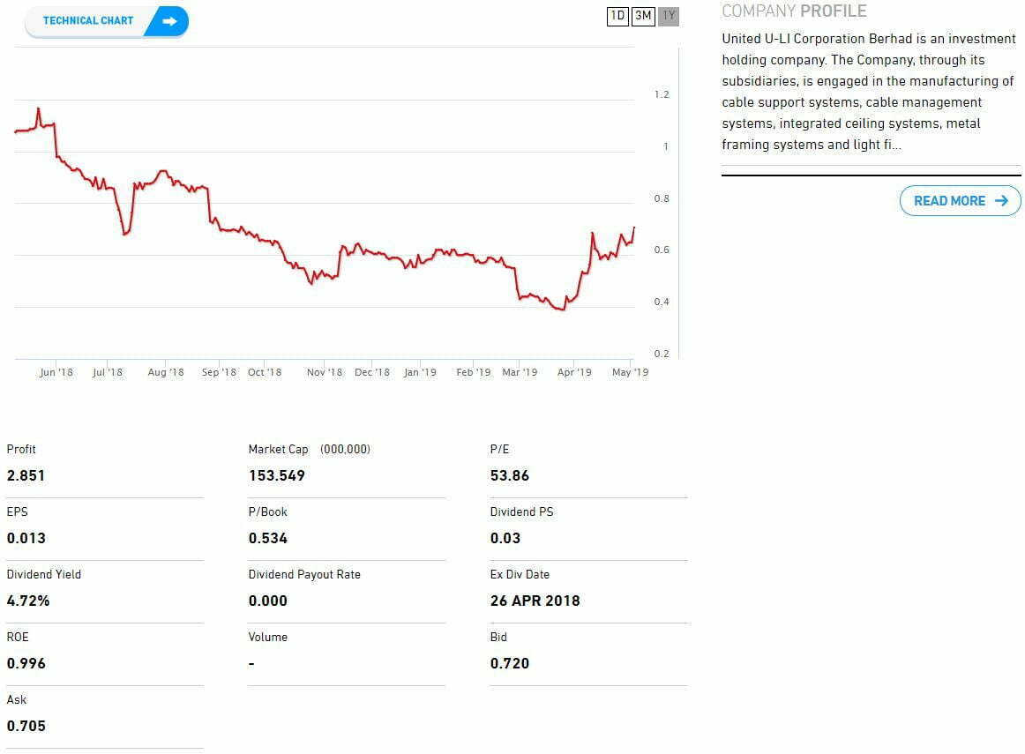
Task: Click the Company Profile heading
Action: [794, 11]
